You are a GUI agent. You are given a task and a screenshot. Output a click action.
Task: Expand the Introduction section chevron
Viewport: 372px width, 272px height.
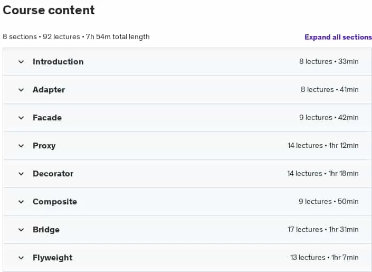[21, 62]
